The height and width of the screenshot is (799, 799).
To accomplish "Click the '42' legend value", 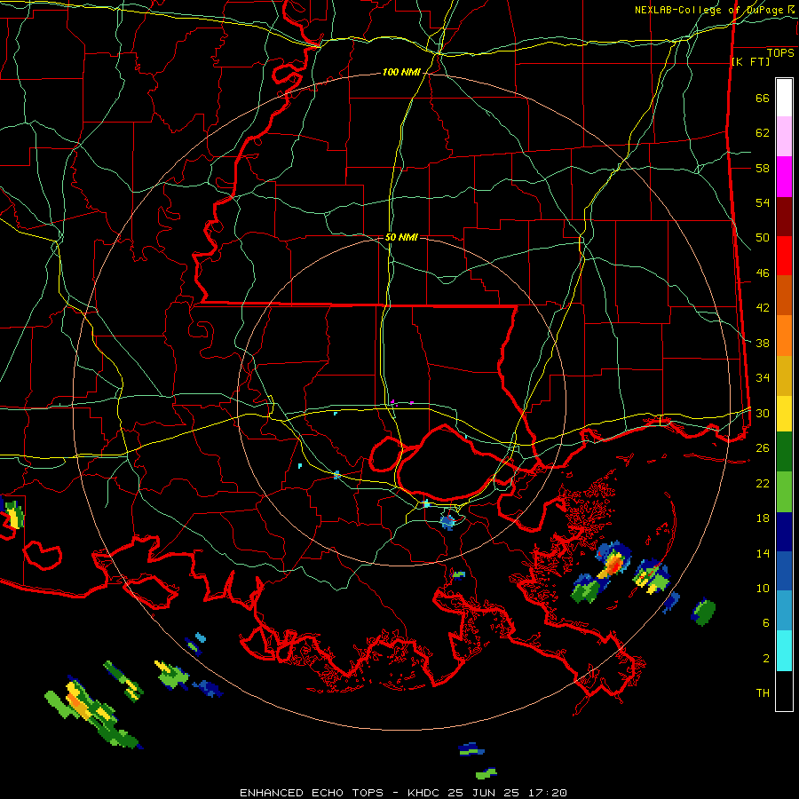I will pyautogui.click(x=763, y=308).
